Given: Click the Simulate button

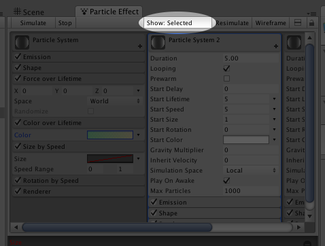Looking at the screenshot, I should click(33, 23).
